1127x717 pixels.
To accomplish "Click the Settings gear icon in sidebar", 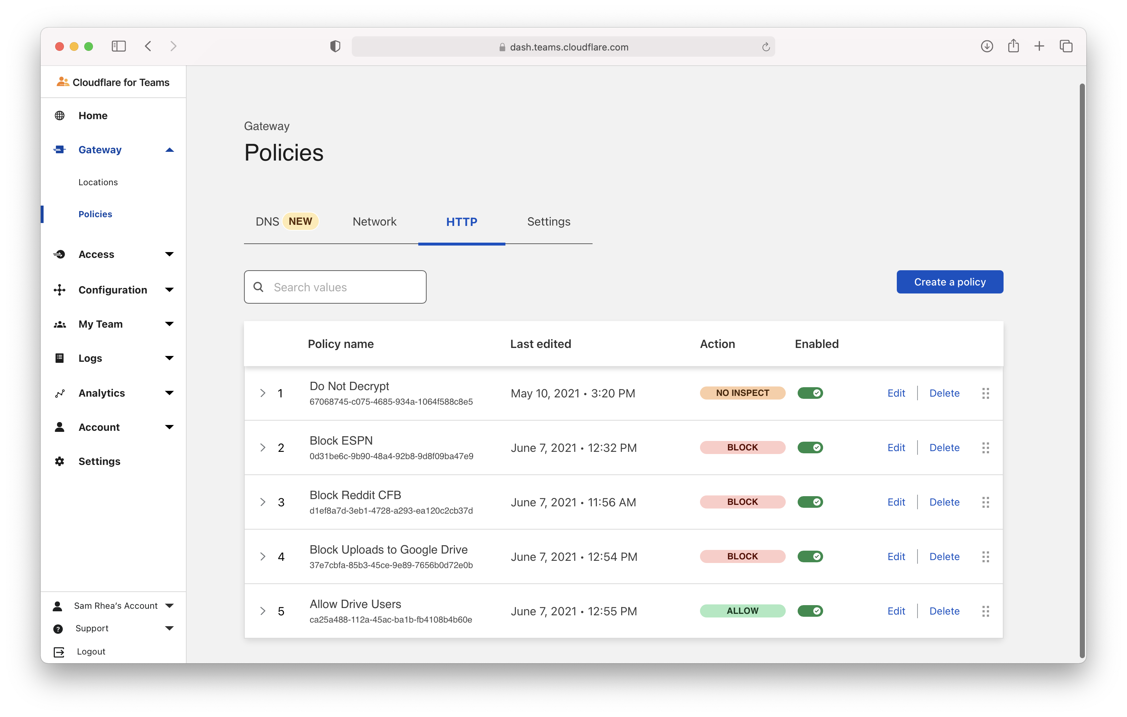I will pyautogui.click(x=60, y=461).
